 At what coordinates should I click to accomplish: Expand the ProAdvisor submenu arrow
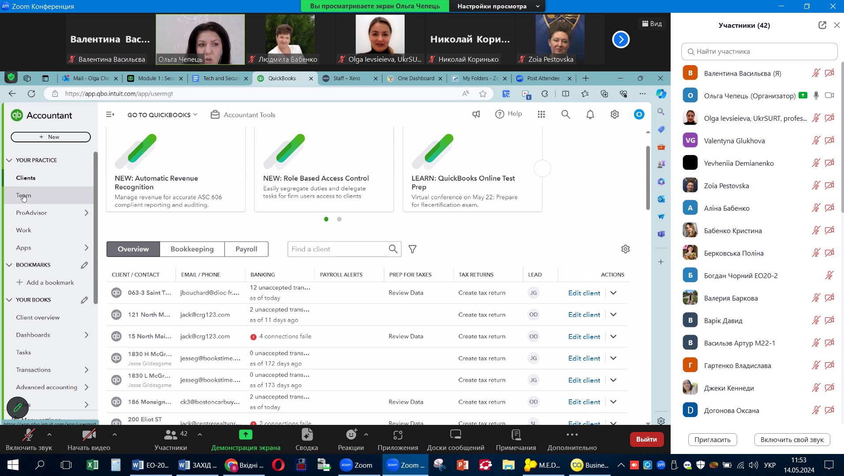[86, 213]
